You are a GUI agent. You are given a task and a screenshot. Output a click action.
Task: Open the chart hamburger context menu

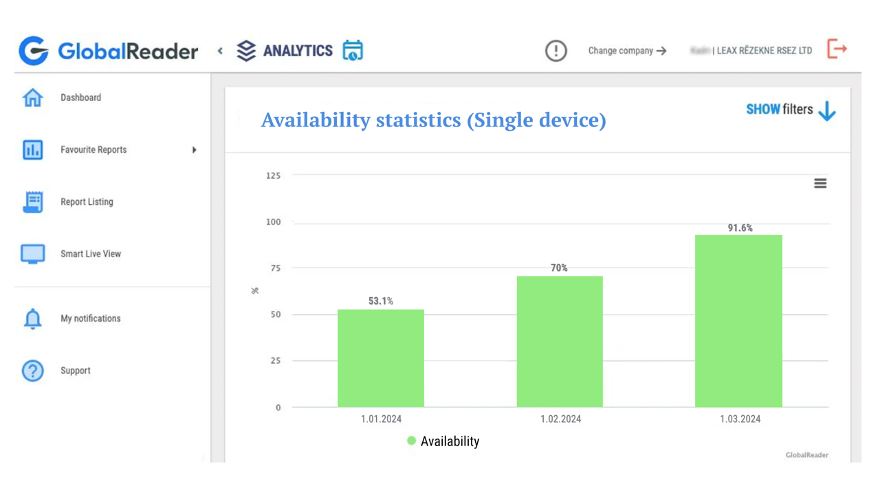(x=820, y=184)
